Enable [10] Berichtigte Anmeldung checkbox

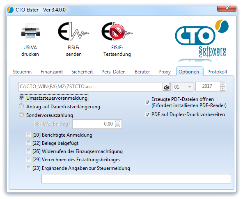pyautogui.click(x=28, y=135)
